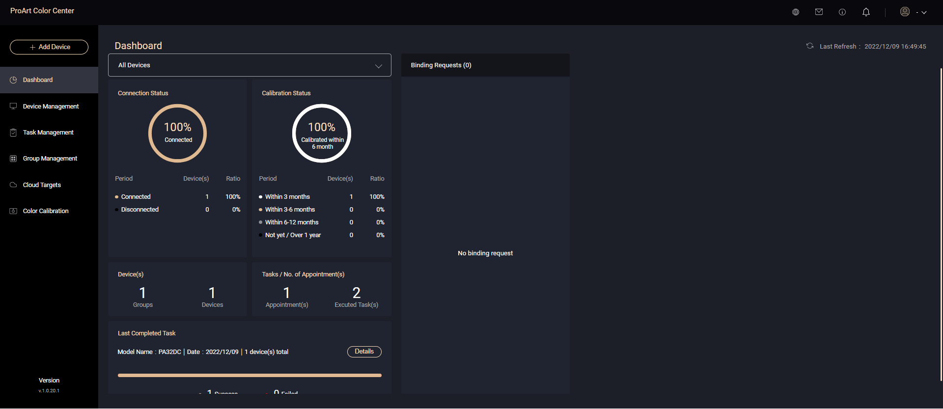Viewport: 943px width, 409px height.
Task: Click the globe language icon
Action: click(796, 12)
